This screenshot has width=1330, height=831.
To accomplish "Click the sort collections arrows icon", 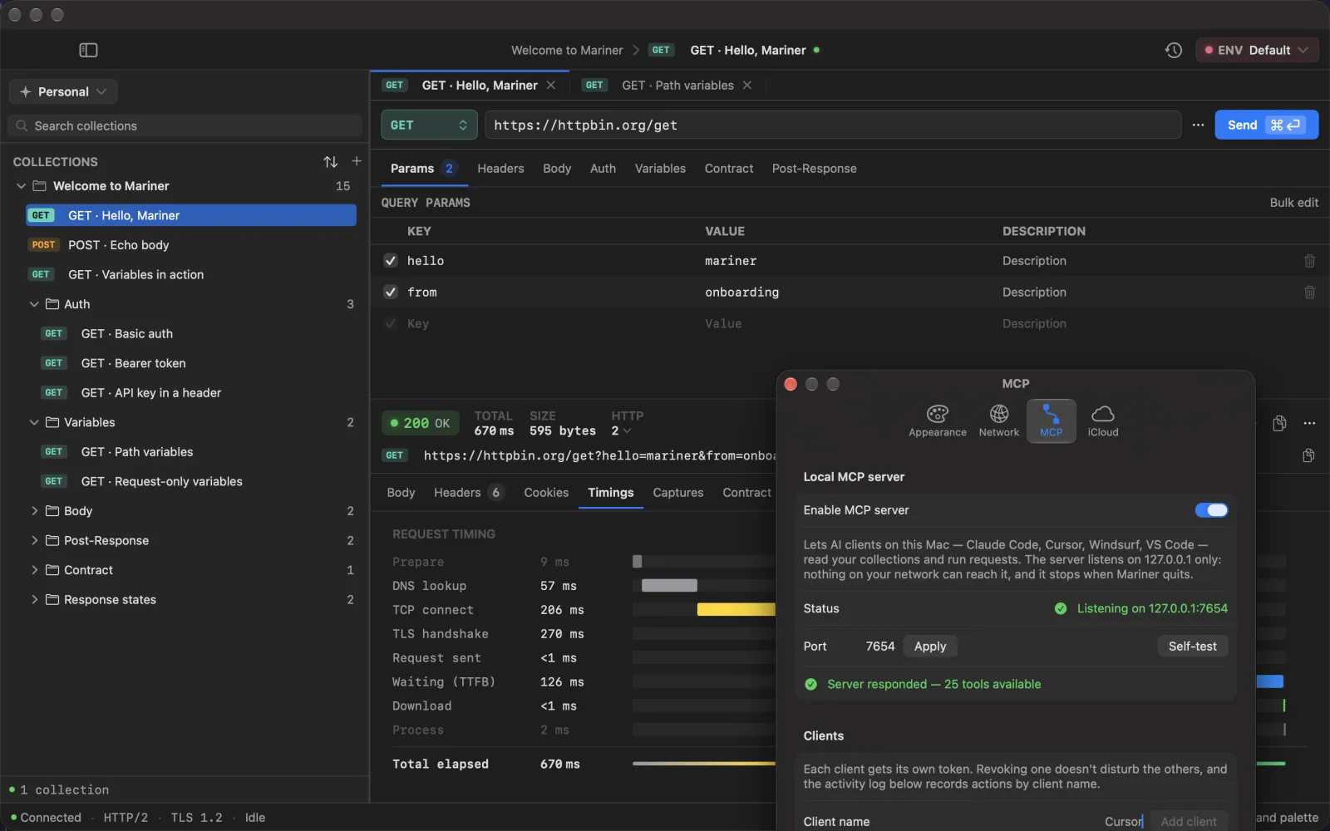I will pos(330,161).
